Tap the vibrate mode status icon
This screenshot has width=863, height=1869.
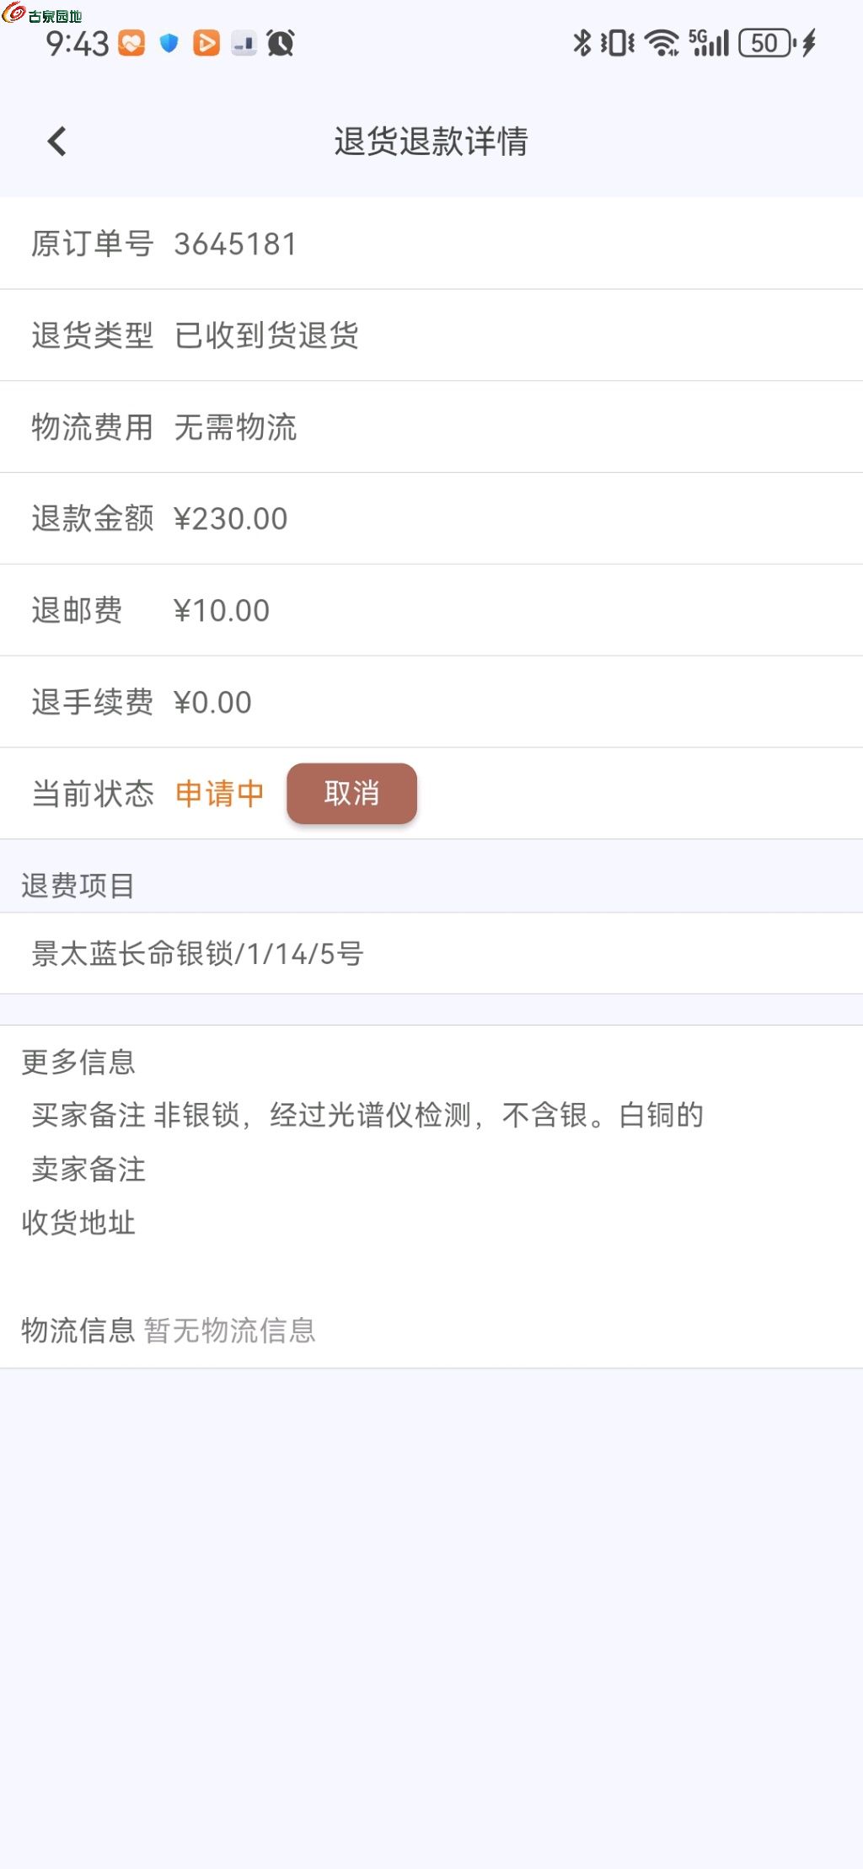(x=618, y=42)
